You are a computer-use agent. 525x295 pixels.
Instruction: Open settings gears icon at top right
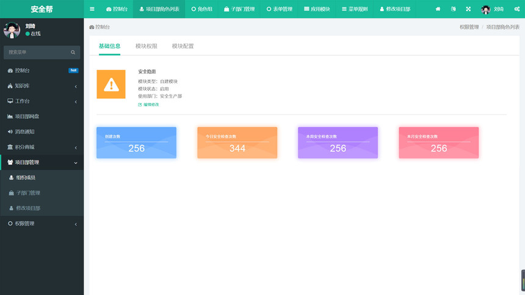click(x=516, y=9)
